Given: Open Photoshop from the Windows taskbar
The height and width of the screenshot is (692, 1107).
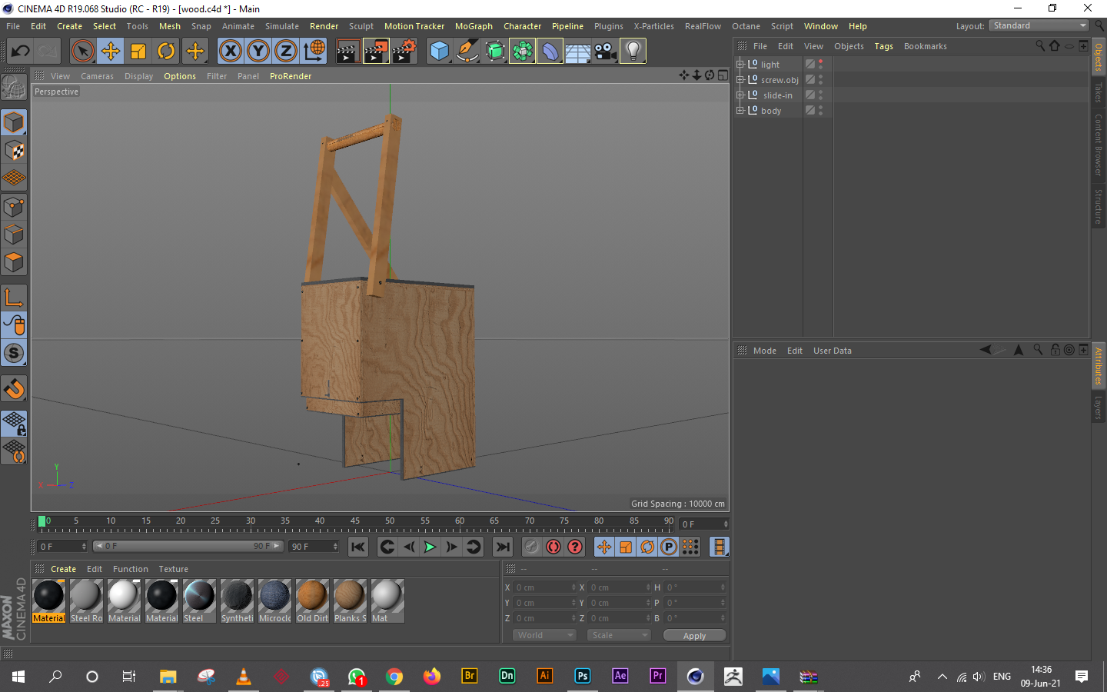Looking at the screenshot, I should click(x=582, y=677).
